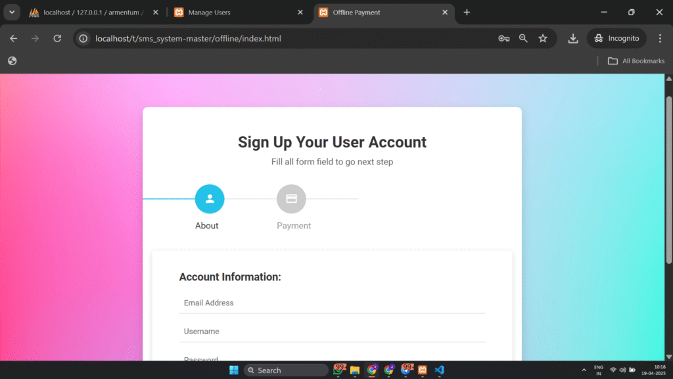Open the volume tray icon

click(622, 370)
